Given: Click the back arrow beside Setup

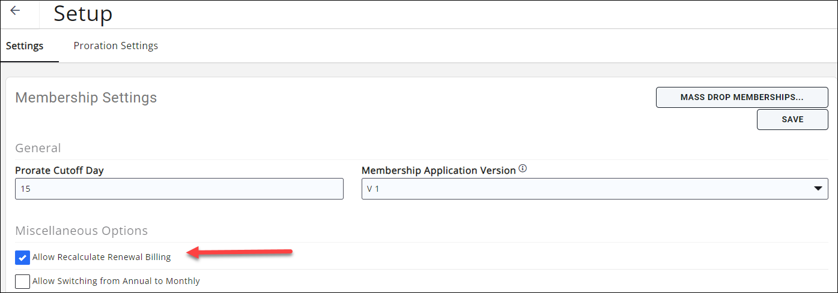Looking at the screenshot, I should 16,11.
